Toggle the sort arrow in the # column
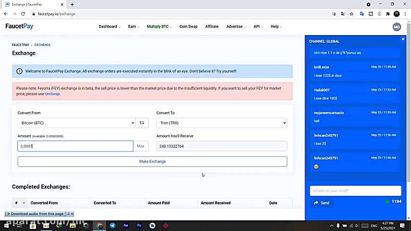Viewport: 411px width, 231px height. (24, 203)
